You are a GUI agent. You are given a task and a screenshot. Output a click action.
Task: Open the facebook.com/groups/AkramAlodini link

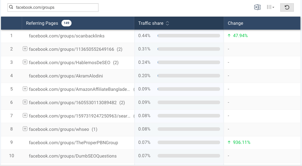point(66,76)
